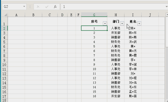The image size is (168, 102).
Task: Click the name cell 刘*名
Action: (133, 83)
